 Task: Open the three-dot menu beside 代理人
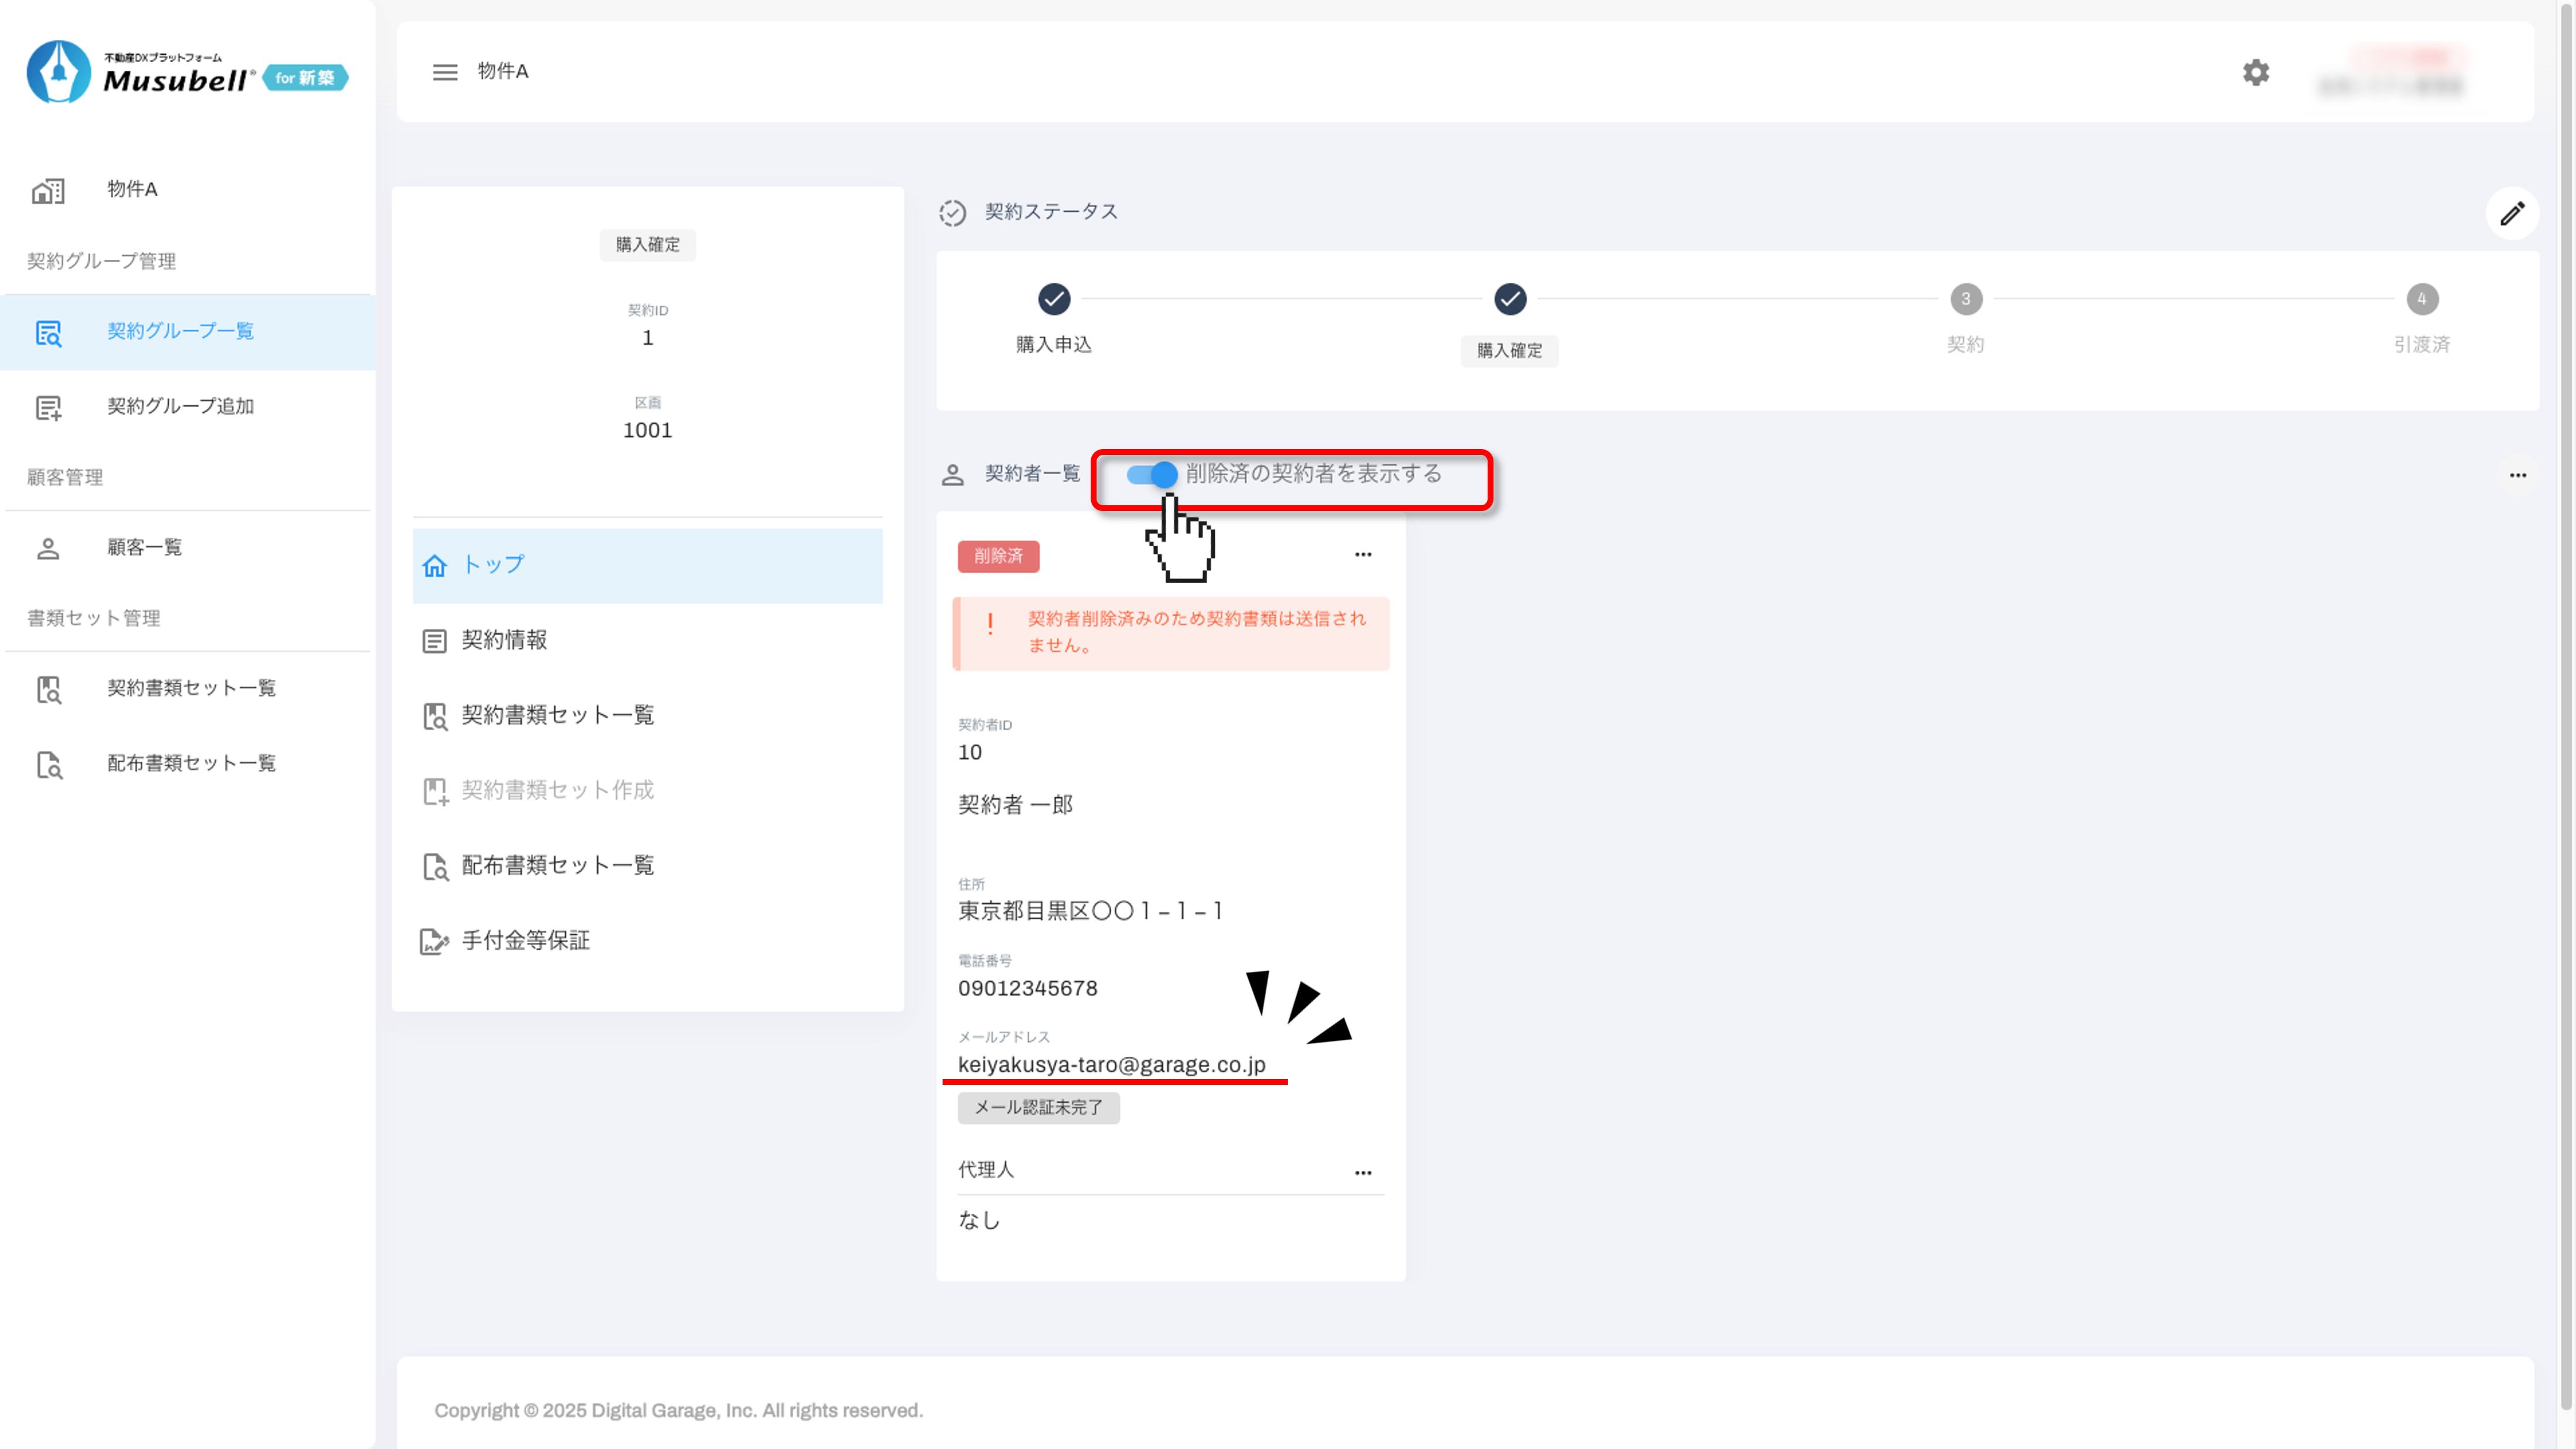pyautogui.click(x=1362, y=1172)
